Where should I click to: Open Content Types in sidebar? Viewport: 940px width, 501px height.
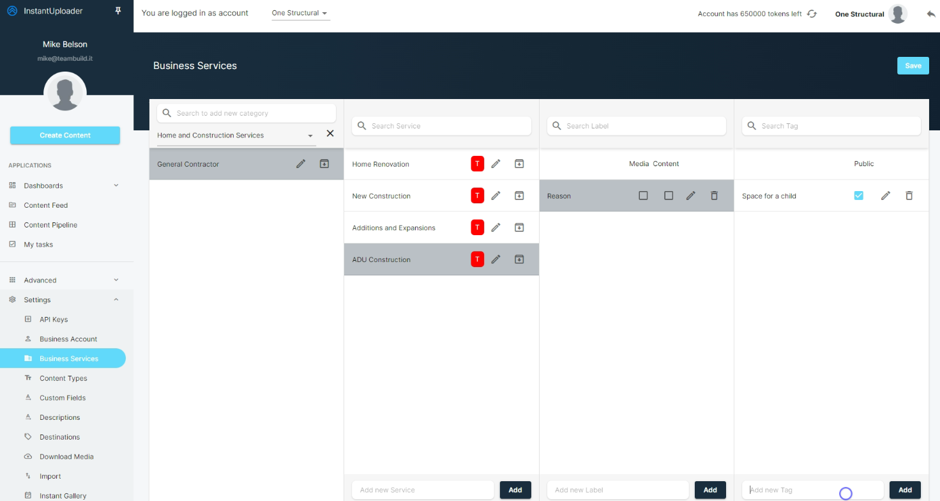(x=63, y=378)
